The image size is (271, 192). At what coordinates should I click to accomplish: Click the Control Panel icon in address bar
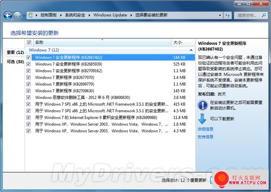[x=30, y=15]
